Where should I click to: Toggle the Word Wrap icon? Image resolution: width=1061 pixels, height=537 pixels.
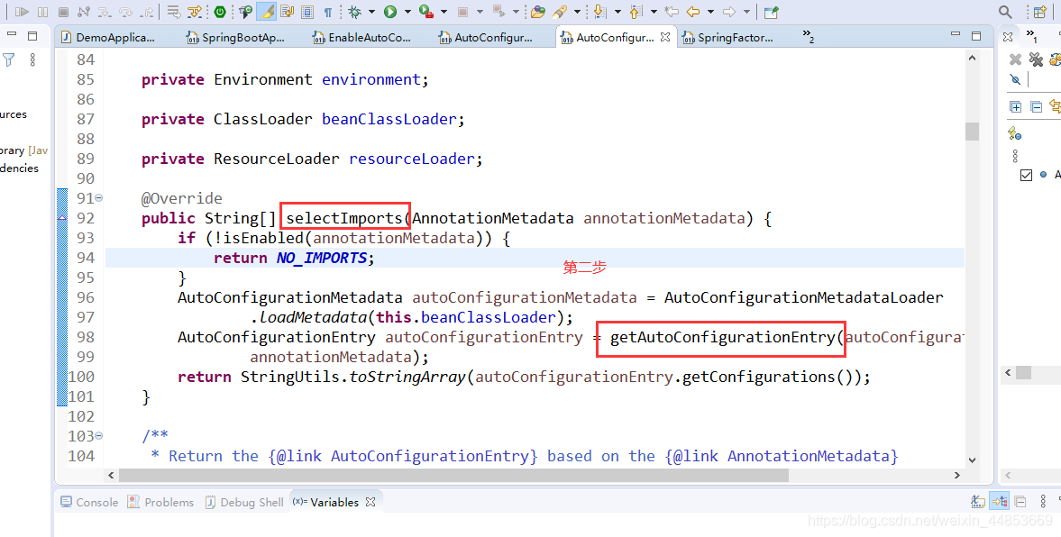[x=287, y=12]
